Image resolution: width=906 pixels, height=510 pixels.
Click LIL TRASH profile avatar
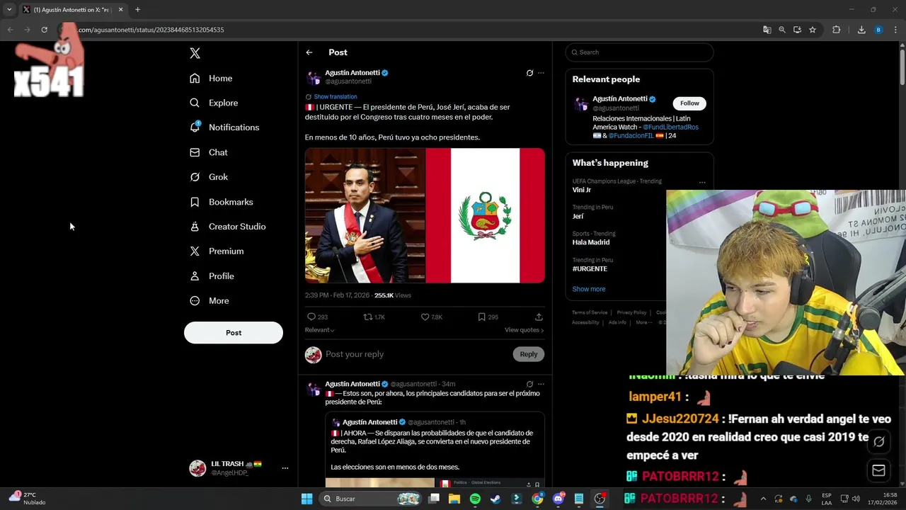pyautogui.click(x=197, y=468)
